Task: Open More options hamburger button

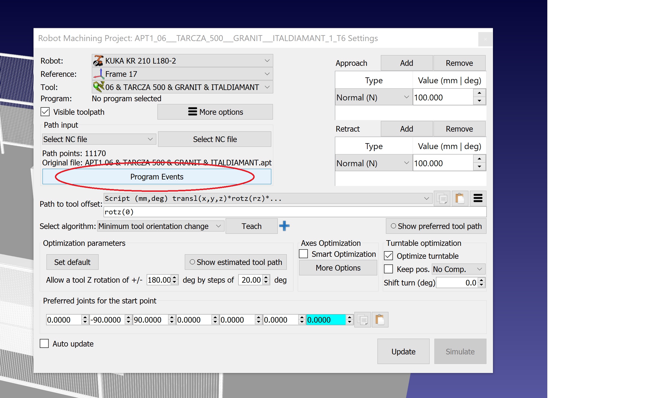Action: (215, 112)
